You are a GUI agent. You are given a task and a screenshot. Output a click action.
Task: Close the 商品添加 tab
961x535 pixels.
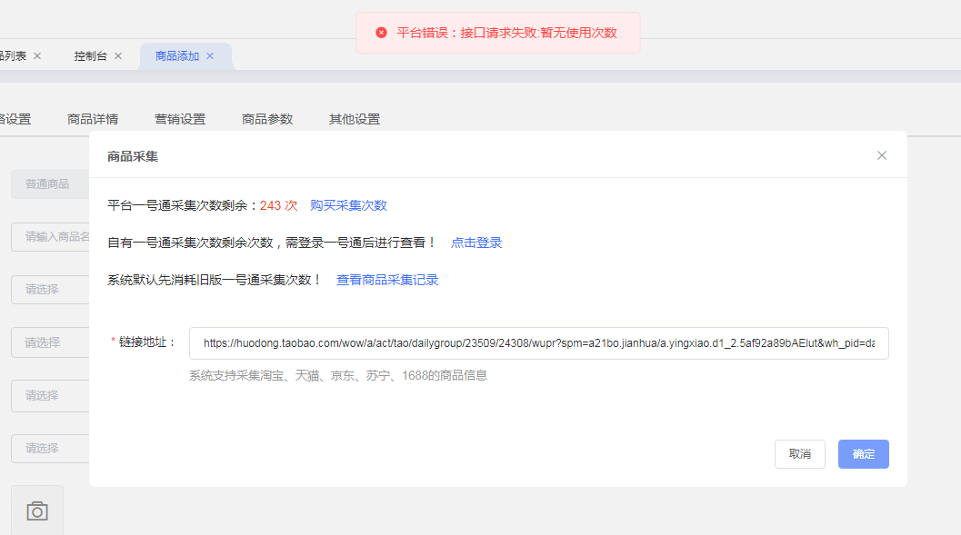pyautogui.click(x=210, y=56)
